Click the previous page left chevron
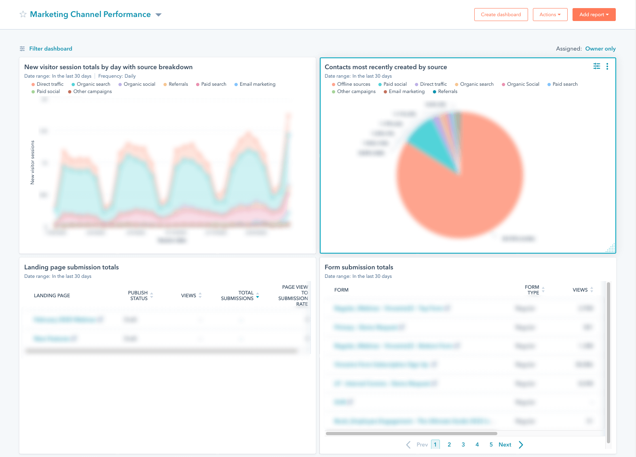The width and height of the screenshot is (636, 457). 408,445
